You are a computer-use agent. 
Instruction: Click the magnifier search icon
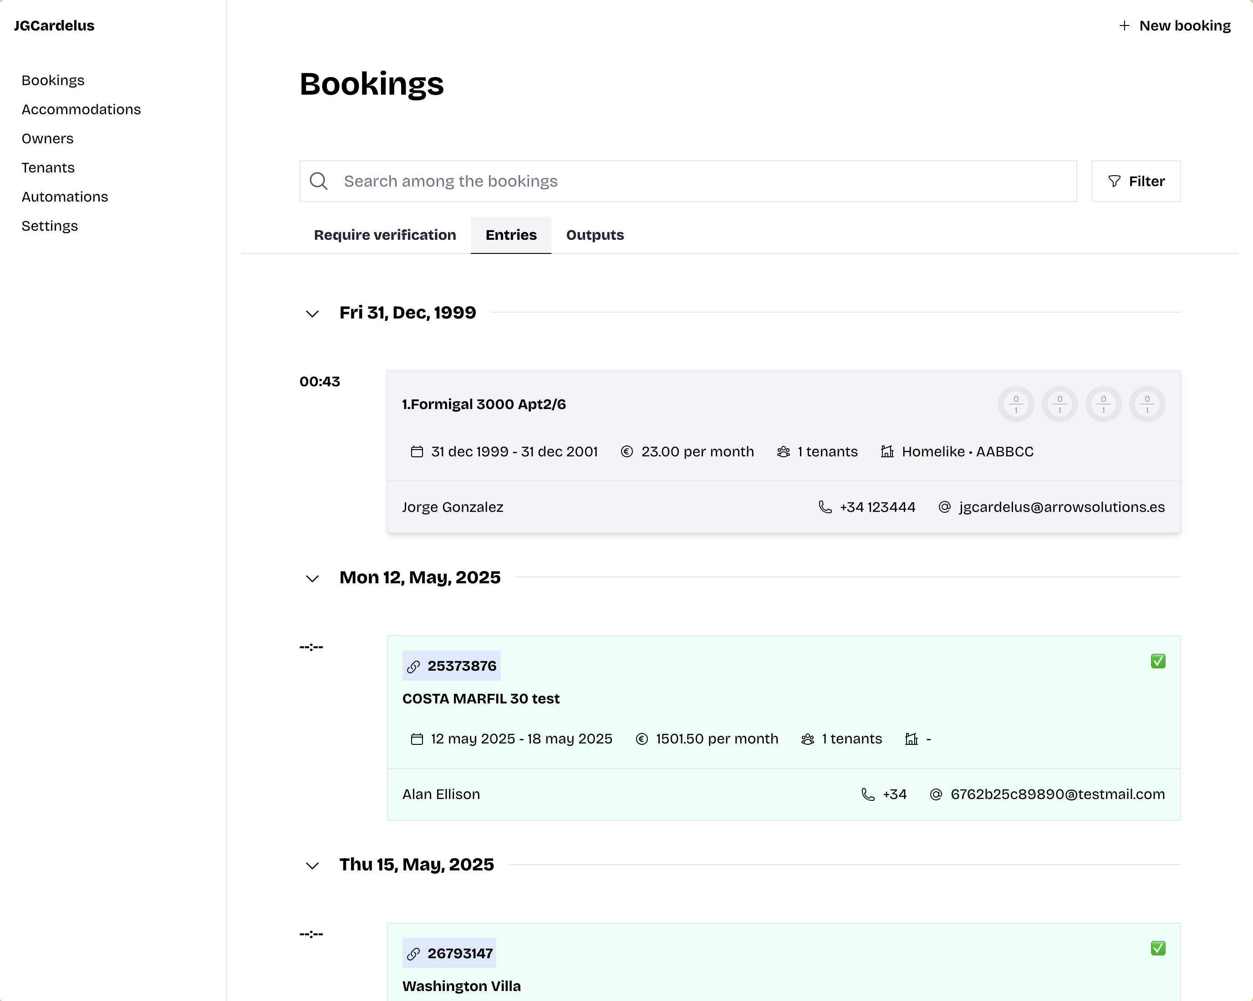pos(318,181)
